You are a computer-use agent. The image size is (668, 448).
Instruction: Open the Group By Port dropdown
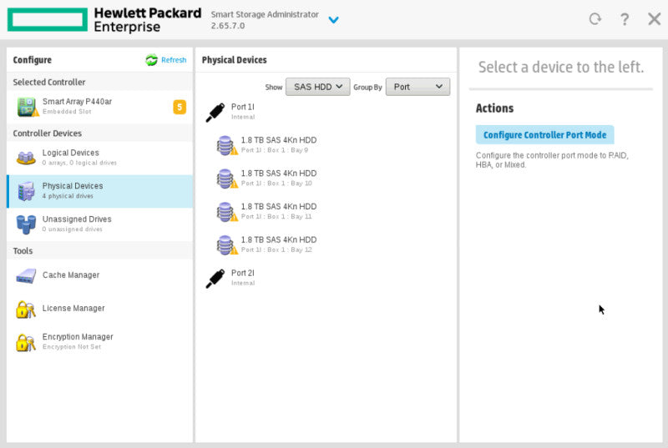(418, 87)
